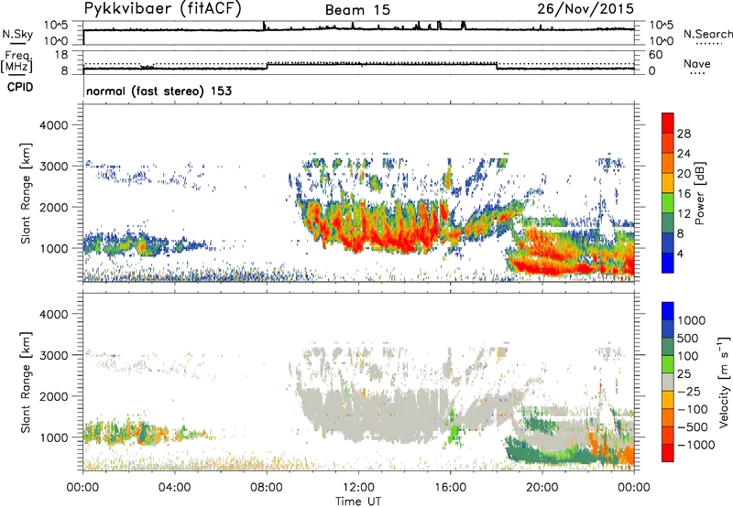This screenshot has width=733, height=507.
Task: Click the N.Sky legend label
Action: pyautogui.click(x=17, y=34)
